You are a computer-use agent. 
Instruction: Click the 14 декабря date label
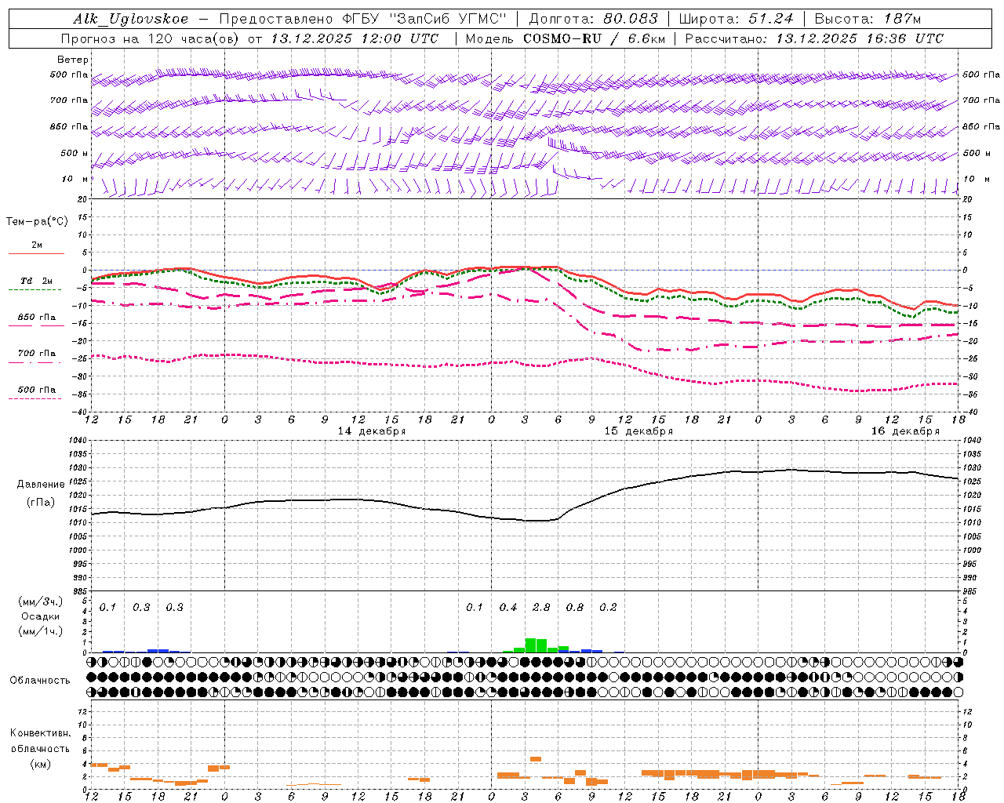(x=372, y=431)
